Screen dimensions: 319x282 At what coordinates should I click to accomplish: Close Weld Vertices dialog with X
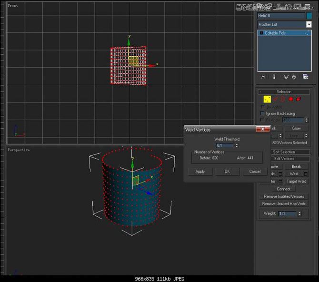click(x=263, y=129)
